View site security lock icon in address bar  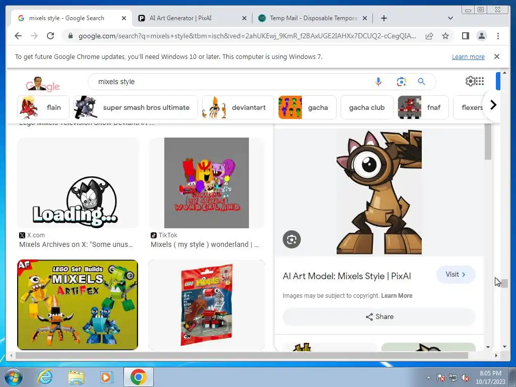(71, 36)
